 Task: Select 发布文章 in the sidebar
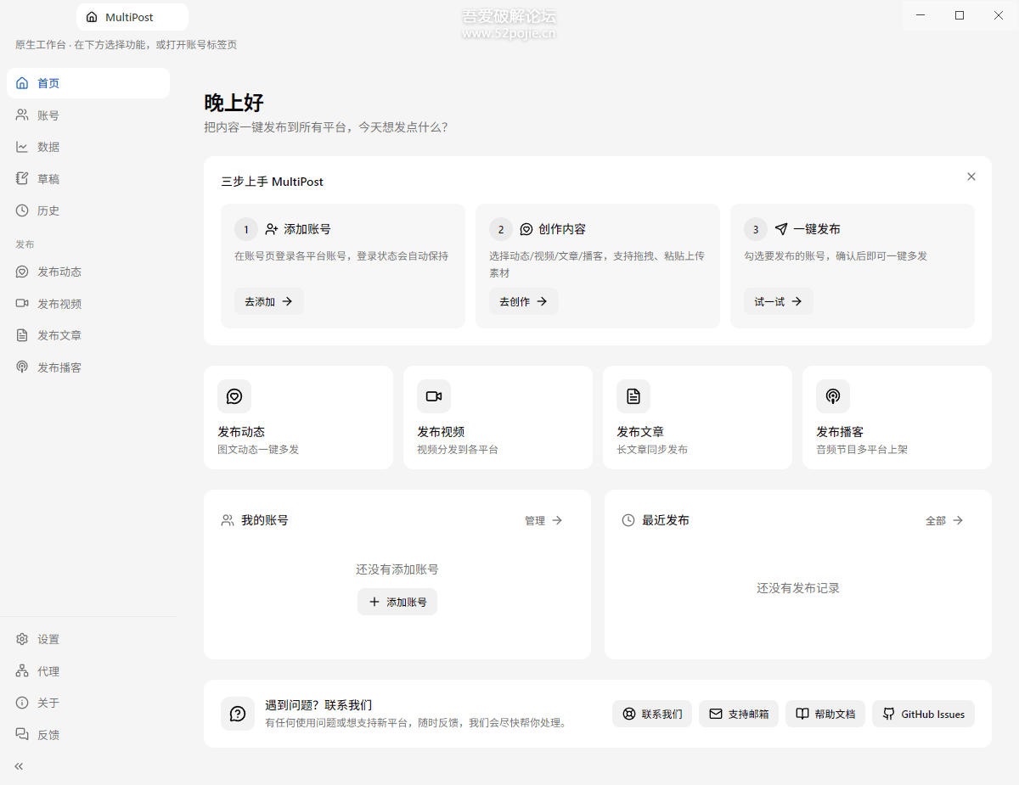(x=88, y=335)
